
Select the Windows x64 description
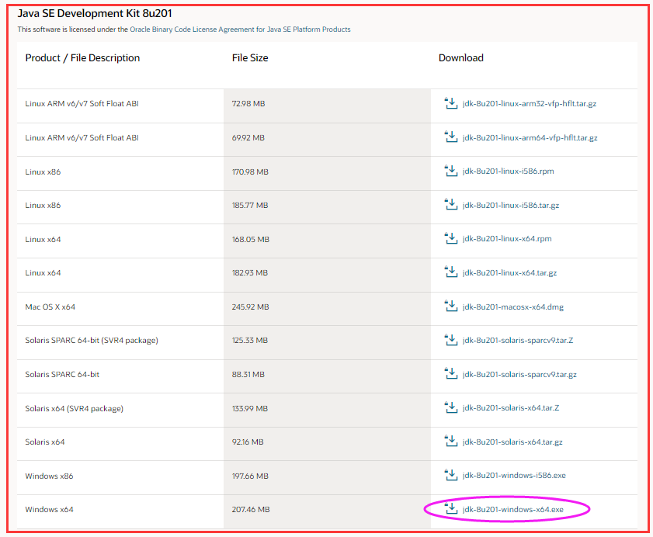(49, 510)
